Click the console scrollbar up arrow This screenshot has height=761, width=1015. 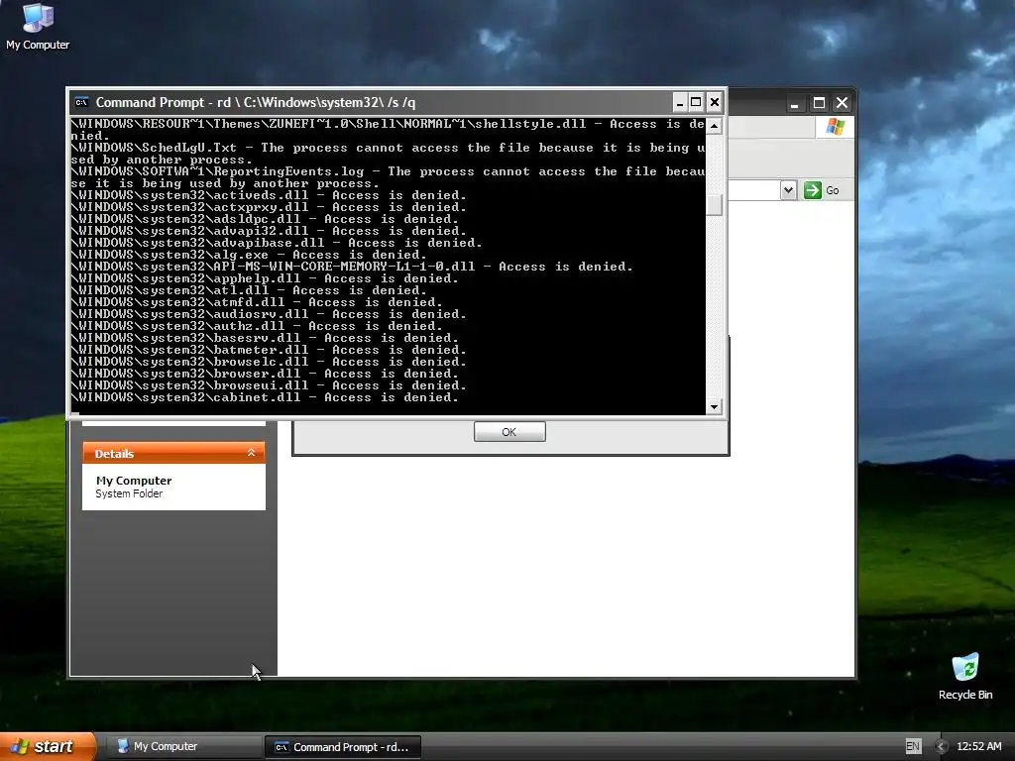coord(714,126)
